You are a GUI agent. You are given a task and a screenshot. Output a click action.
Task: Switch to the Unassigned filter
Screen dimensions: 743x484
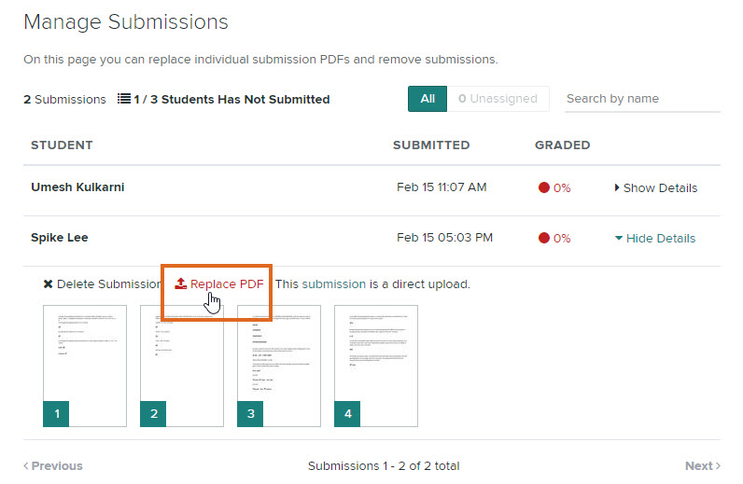pos(498,99)
